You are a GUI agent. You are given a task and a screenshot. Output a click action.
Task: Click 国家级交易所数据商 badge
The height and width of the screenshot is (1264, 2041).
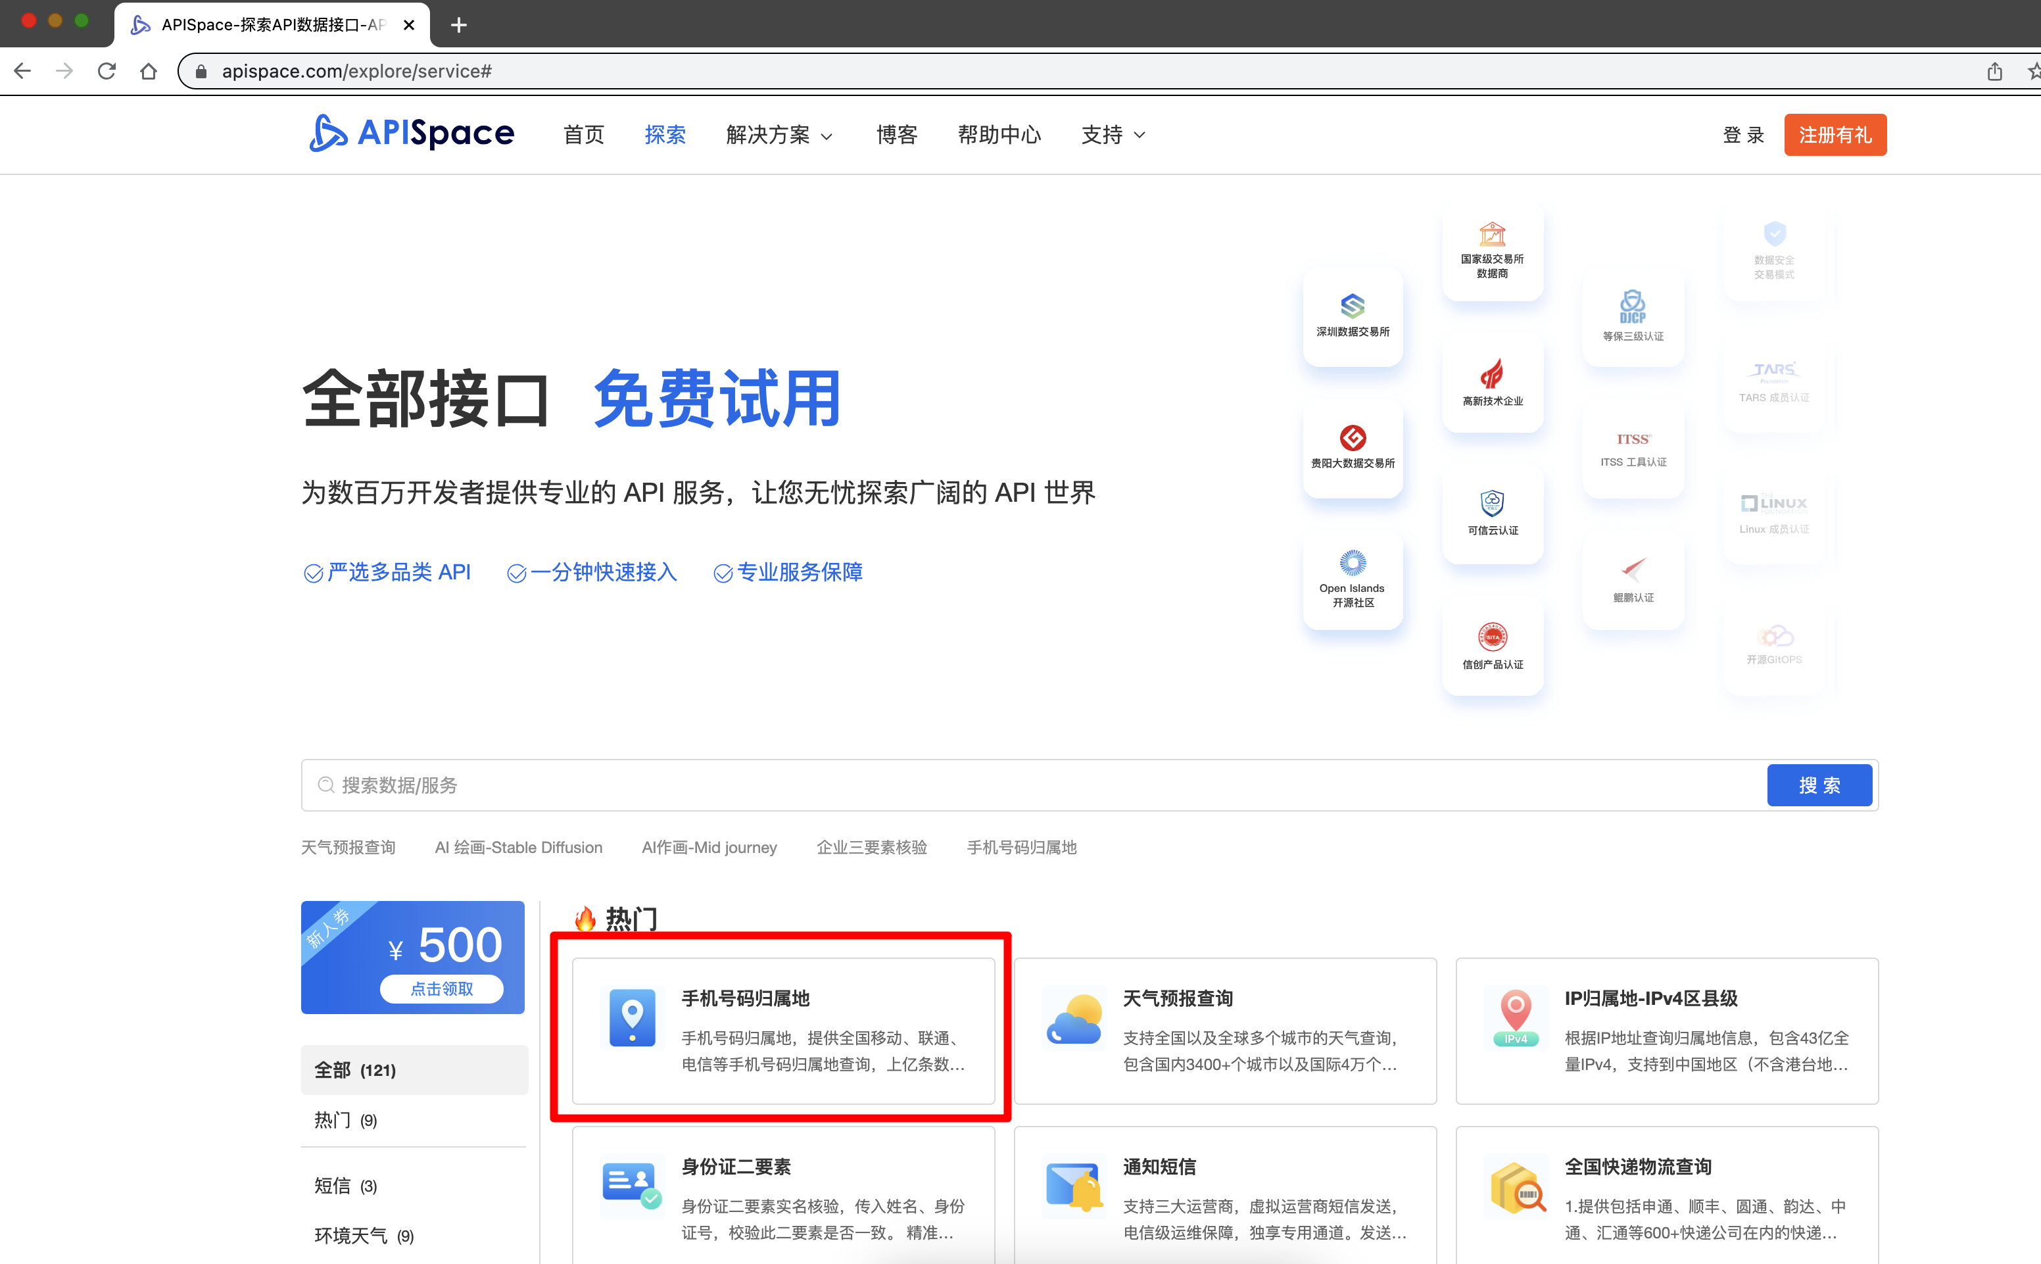1492,251
